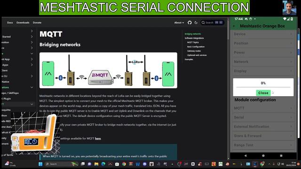Go back with phone app back arrow
301x169 pixels.
tap(234, 26)
